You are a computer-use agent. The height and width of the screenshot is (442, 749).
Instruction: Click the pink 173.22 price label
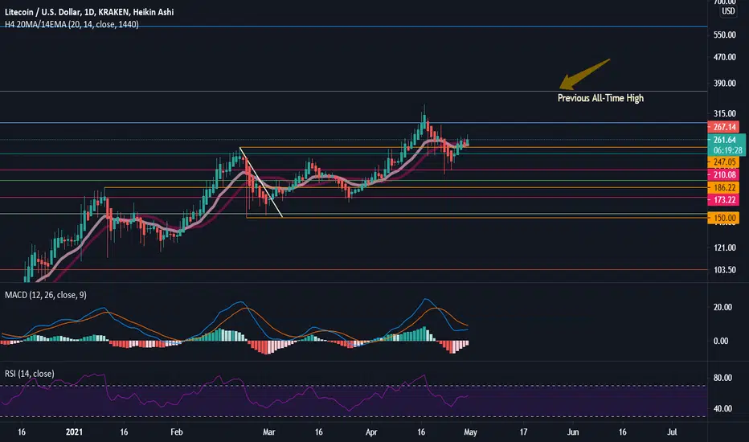tap(723, 200)
